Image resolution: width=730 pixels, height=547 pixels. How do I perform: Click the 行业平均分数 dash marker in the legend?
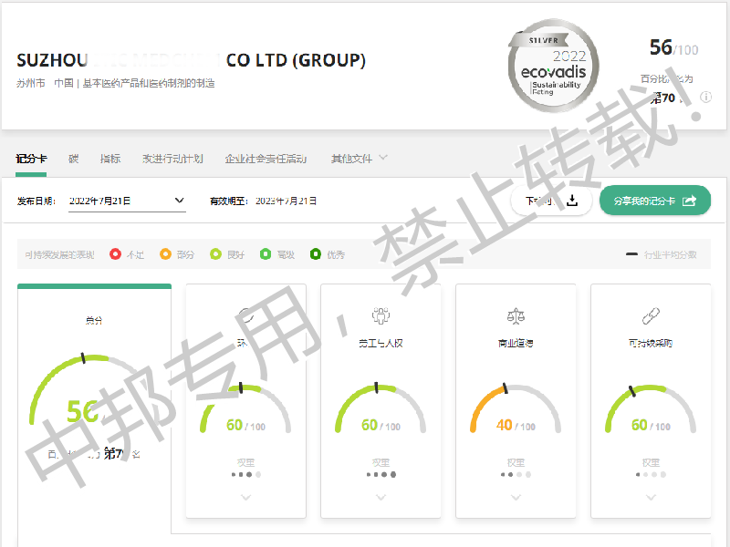[631, 254]
